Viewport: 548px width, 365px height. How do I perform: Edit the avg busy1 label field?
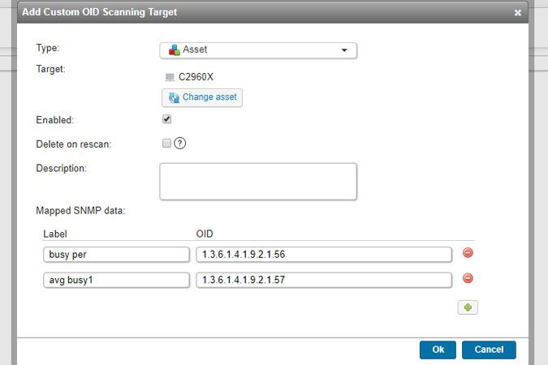coord(115,280)
